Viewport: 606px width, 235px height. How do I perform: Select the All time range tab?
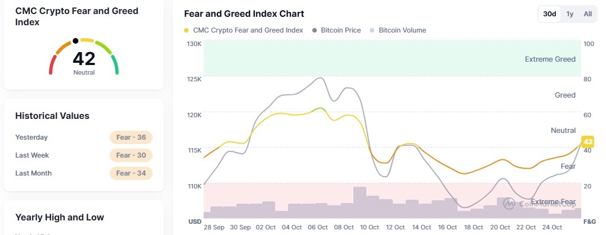pyautogui.click(x=587, y=14)
